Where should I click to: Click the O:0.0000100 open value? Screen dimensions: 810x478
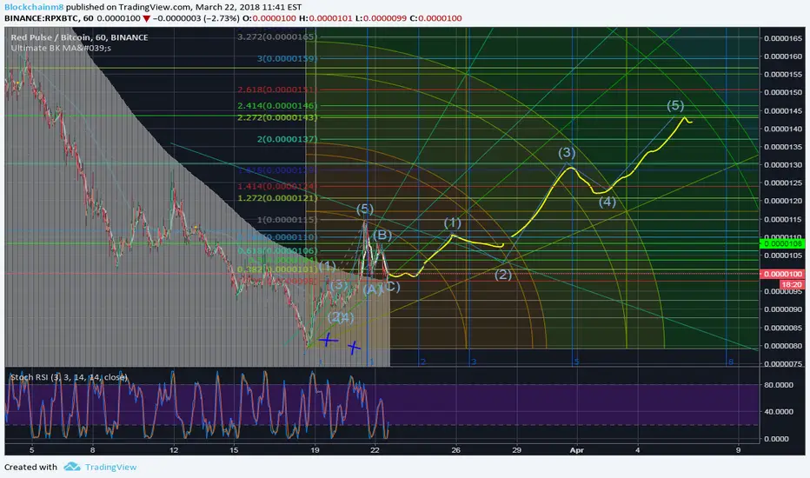pyautogui.click(x=269, y=18)
